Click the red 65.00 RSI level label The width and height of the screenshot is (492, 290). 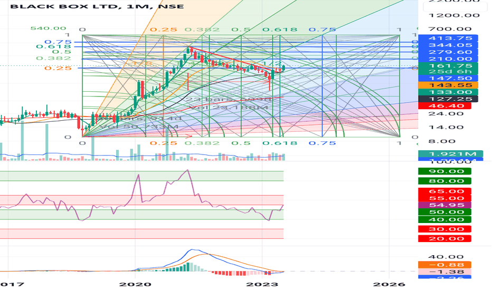tap(444, 191)
